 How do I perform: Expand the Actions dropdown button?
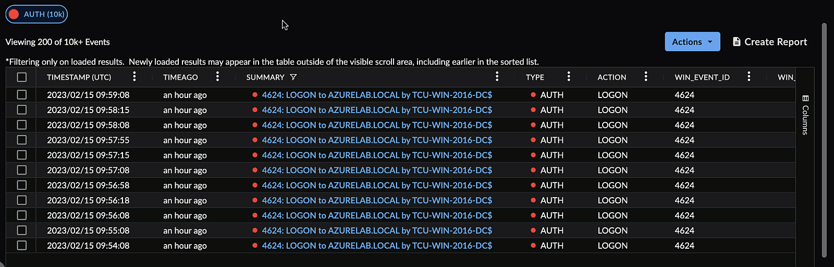coord(692,42)
